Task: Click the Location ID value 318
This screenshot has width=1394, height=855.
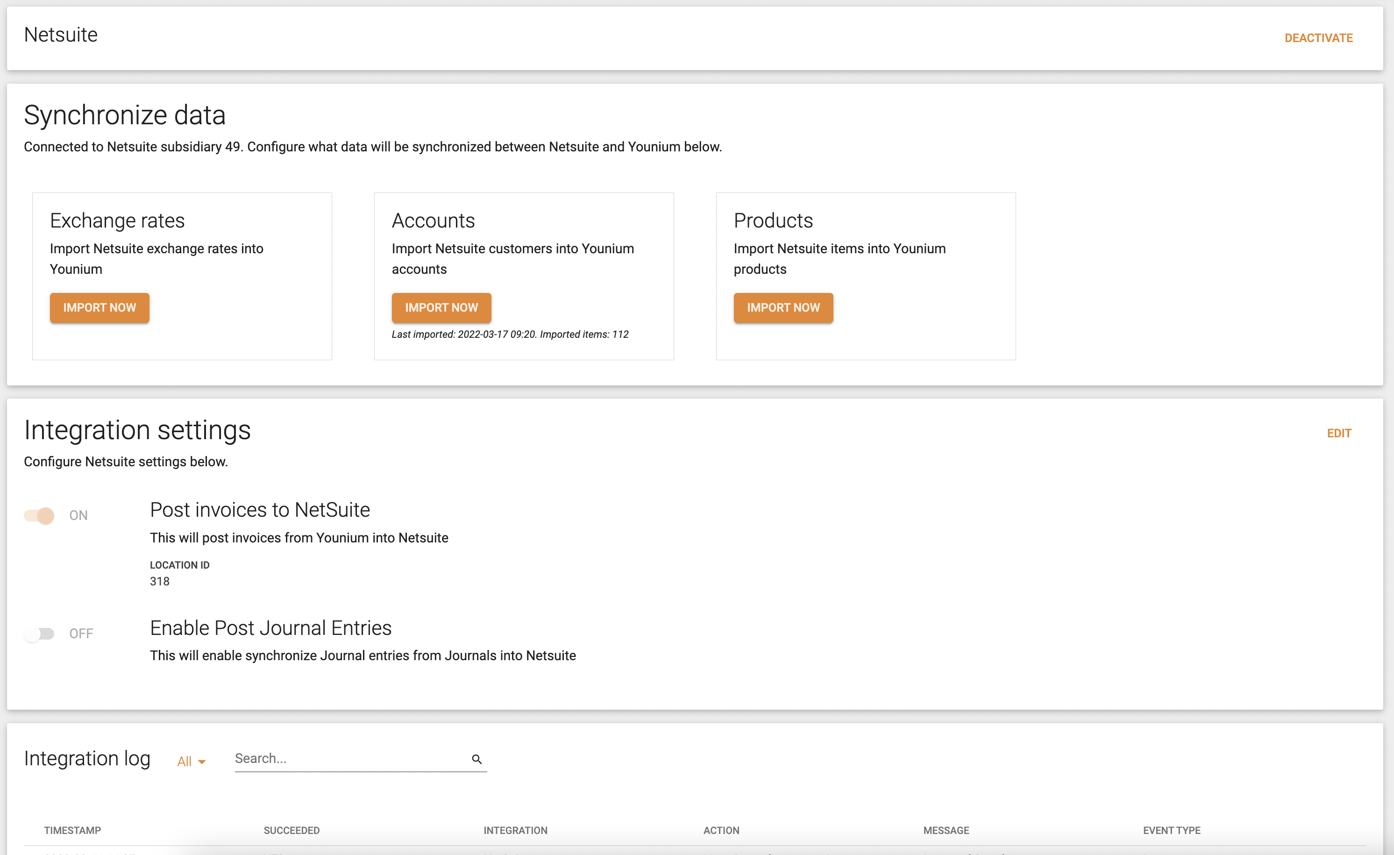Action: (160, 581)
